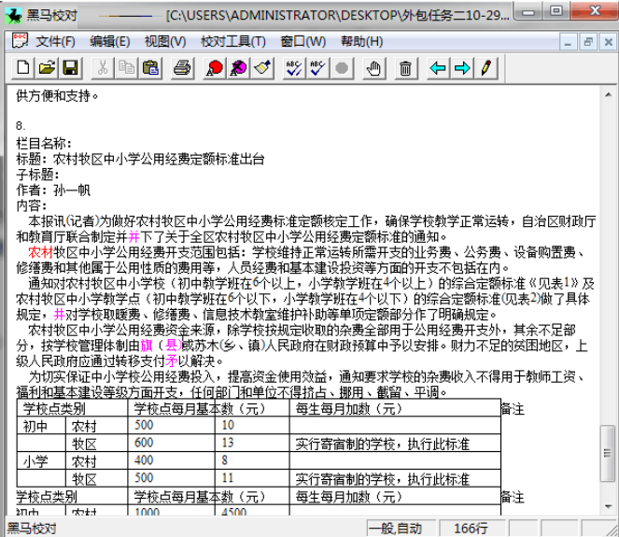Open the 视图(V) menu

tap(165, 41)
